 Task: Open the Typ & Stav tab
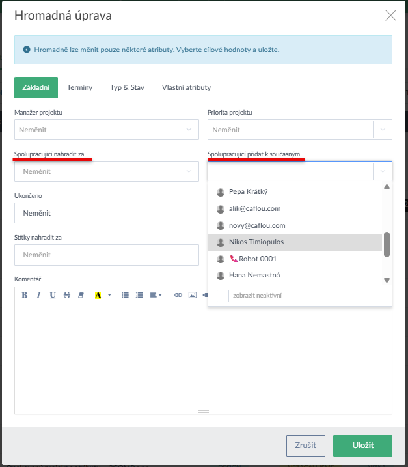[127, 87]
